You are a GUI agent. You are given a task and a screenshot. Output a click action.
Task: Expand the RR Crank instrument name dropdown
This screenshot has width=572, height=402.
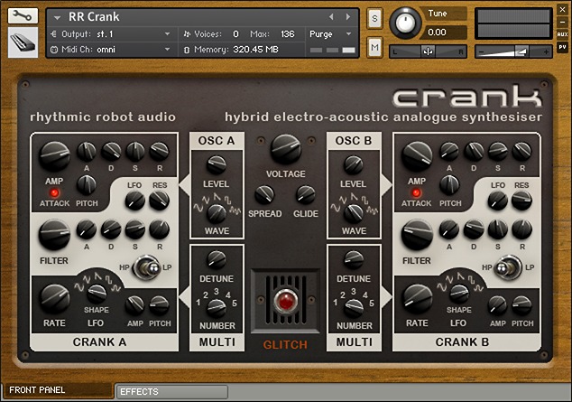57,17
